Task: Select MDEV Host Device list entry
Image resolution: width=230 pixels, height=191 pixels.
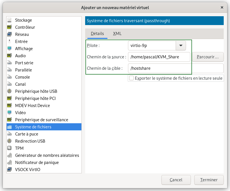Action: (x=44, y=106)
